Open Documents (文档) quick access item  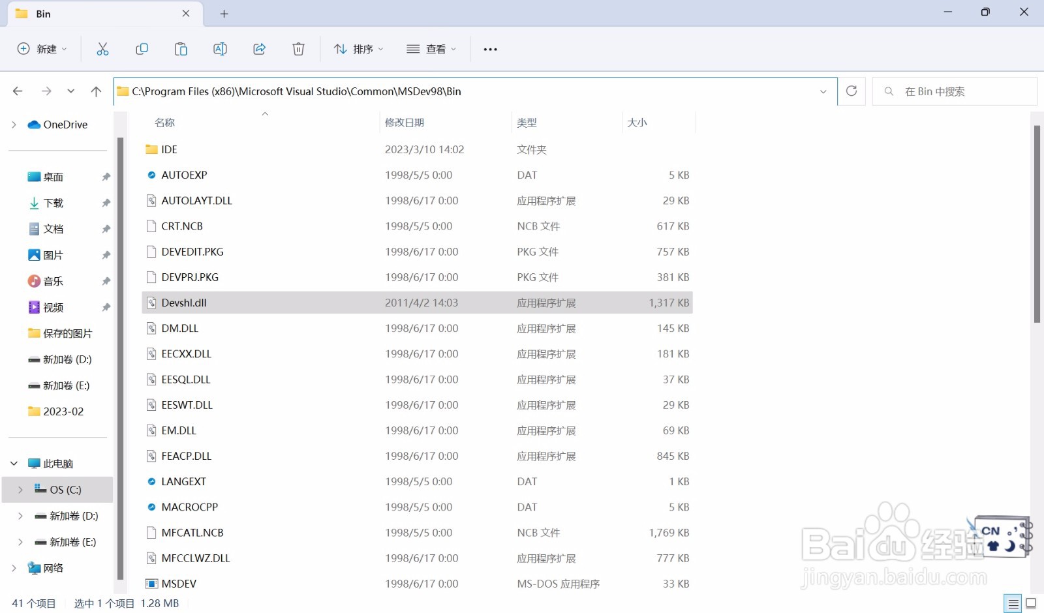(x=46, y=229)
